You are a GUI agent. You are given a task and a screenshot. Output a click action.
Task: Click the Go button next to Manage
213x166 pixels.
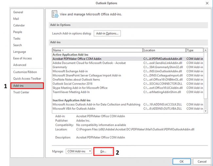[x=103, y=151]
